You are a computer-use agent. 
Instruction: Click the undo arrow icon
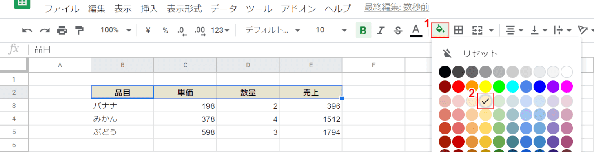pyautogui.click(x=27, y=30)
